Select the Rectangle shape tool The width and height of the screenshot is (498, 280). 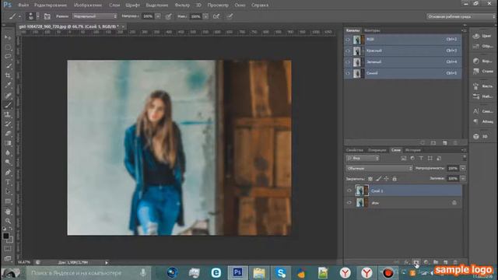point(8,201)
